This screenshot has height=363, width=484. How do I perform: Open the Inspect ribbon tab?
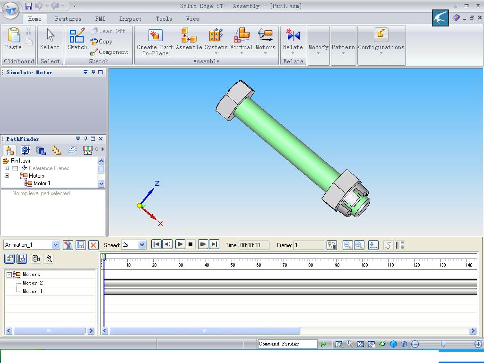[x=130, y=19]
